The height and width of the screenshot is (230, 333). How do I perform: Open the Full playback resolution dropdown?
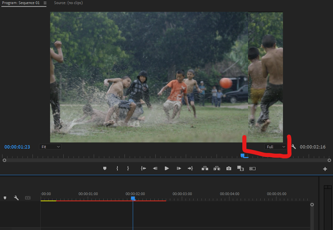(276, 147)
